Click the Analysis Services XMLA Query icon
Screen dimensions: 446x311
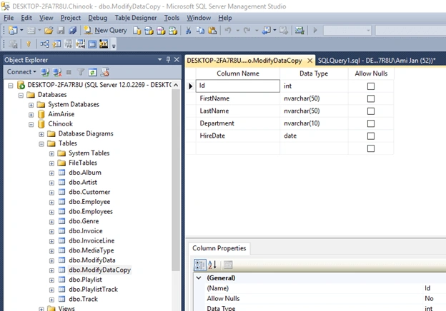click(173, 31)
